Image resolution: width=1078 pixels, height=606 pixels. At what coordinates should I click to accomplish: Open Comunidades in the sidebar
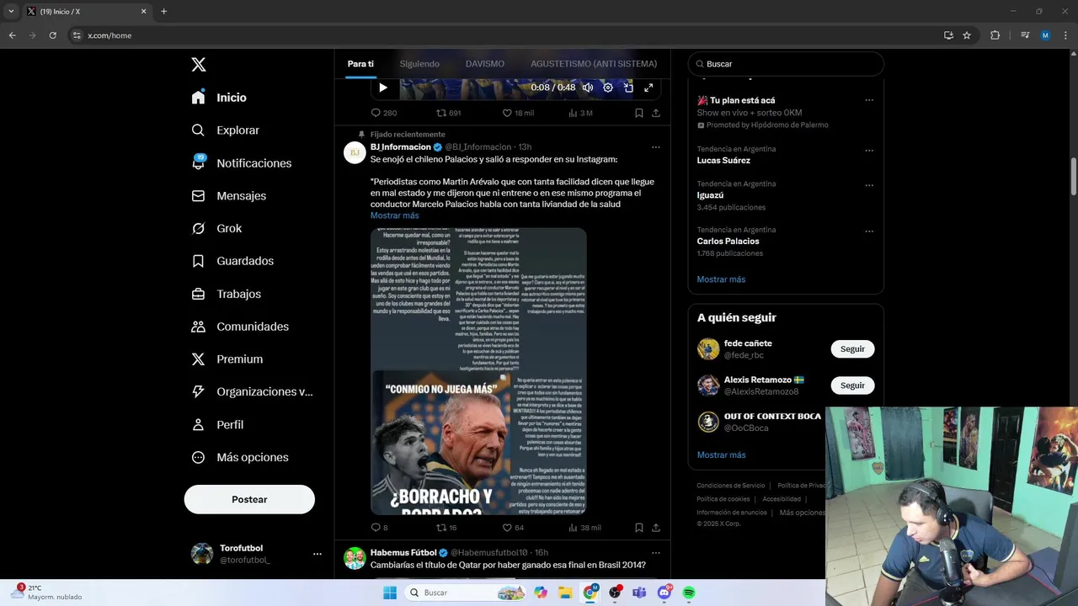click(x=240, y=327)
